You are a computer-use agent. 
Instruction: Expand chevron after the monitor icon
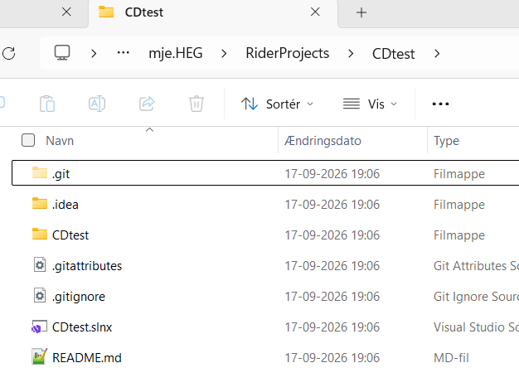94,53
